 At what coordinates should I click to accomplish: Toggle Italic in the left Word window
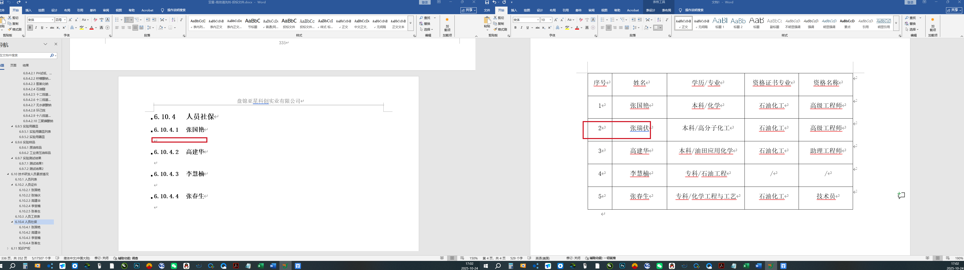pyautogui.click(x=36, y=28)
